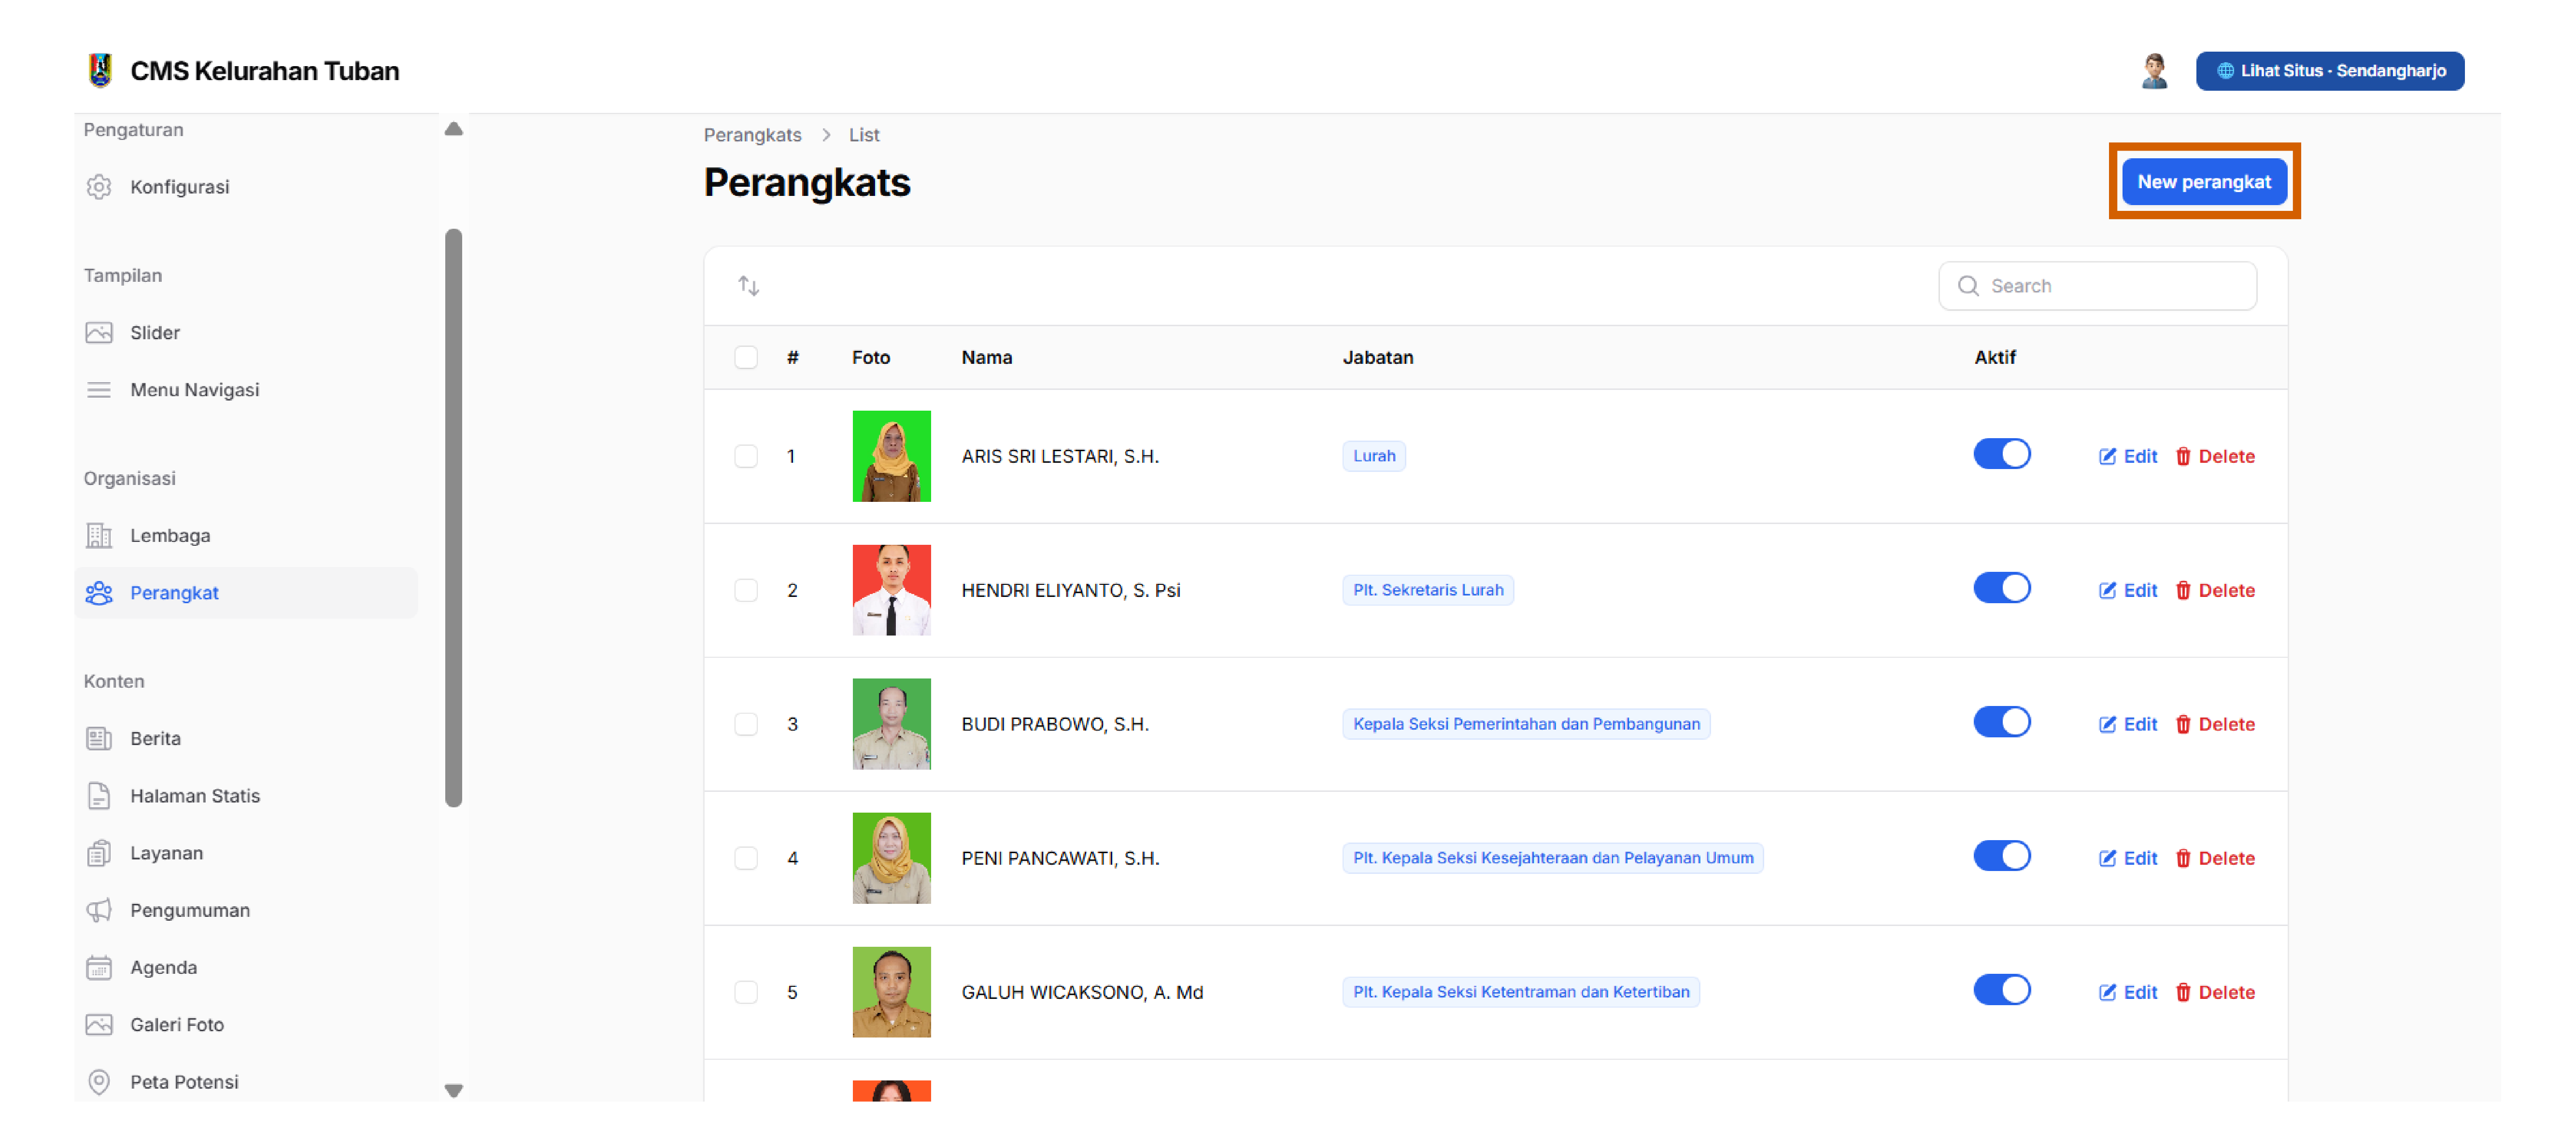The height and width of the screenshot is (1148, 2576).
Task: Select Perangkat in the sidebar
Action: click(x=246, y=593)
